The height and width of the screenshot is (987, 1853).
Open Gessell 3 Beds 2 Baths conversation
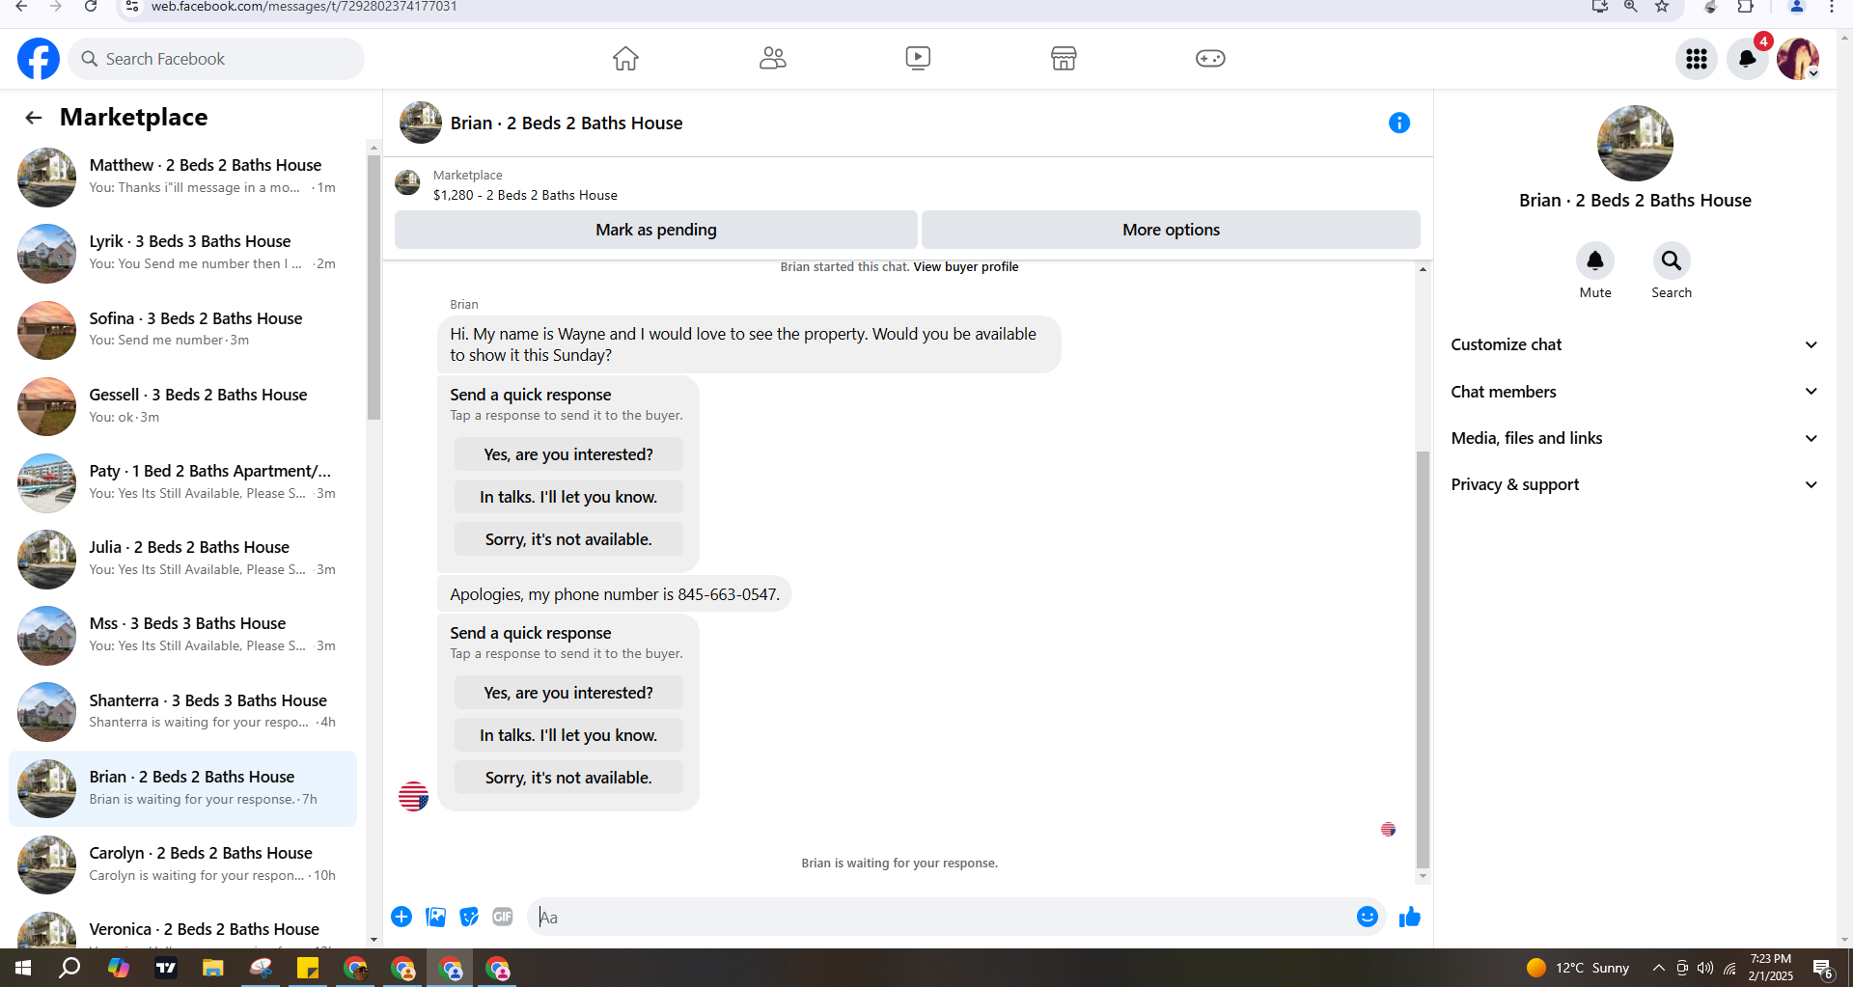point(182,406)
